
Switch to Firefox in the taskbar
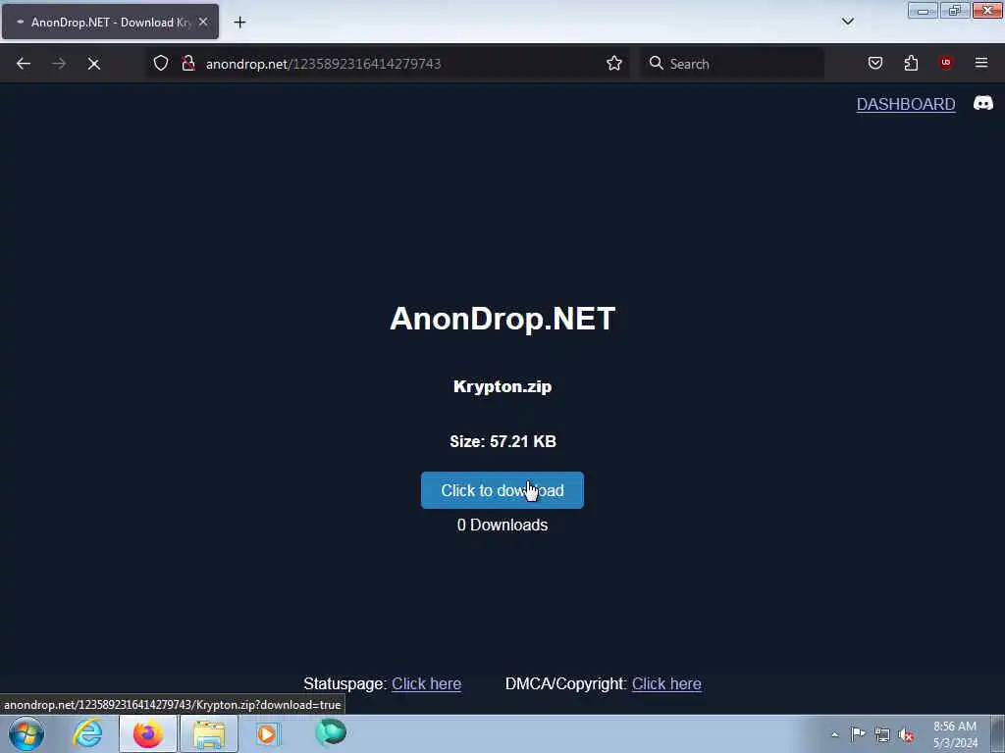[x=148, y=733]
